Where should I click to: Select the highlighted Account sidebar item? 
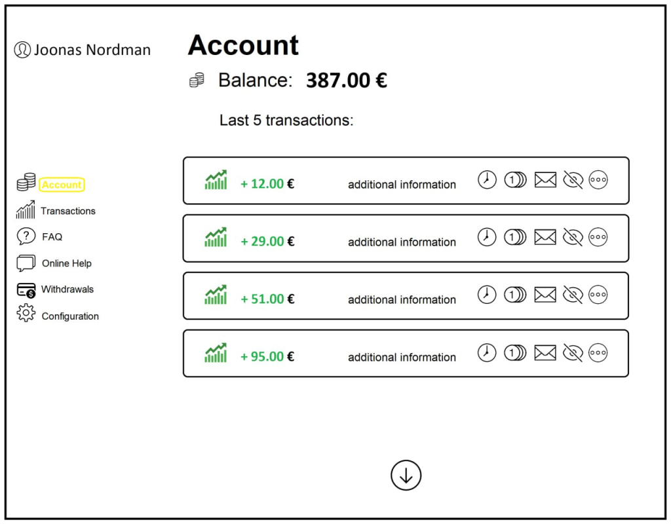pos(62,185)
